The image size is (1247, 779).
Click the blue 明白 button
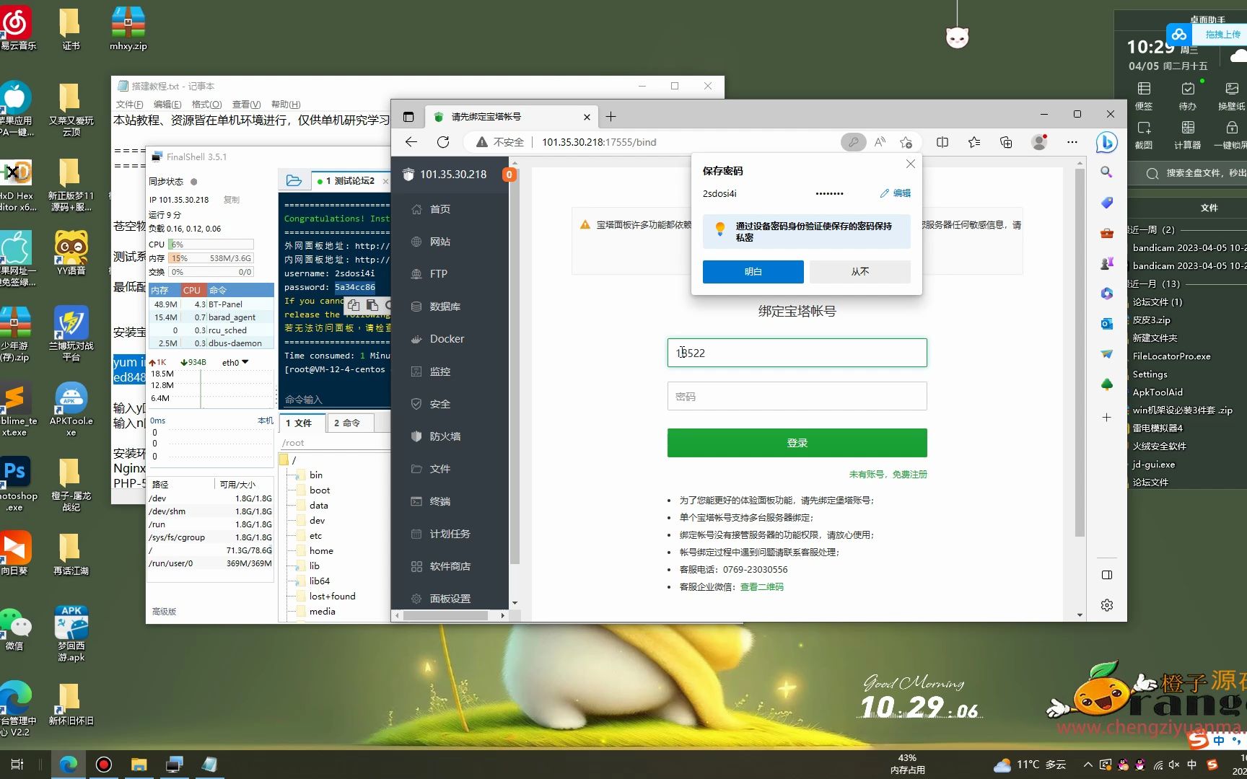[753, 271]
